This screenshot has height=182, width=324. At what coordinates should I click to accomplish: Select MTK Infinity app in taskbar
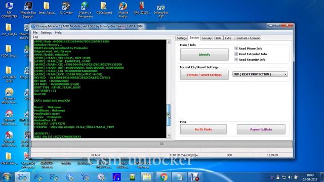[x=22, y=177]
